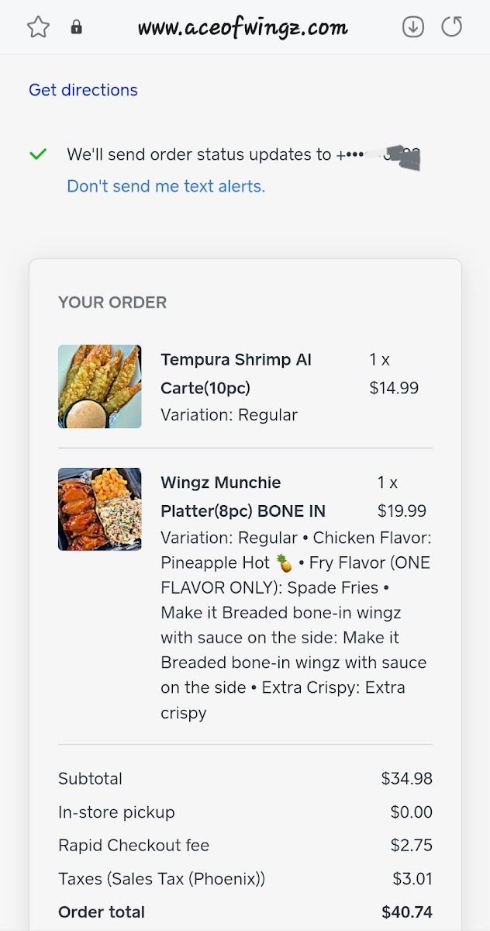Expand the Tempura Shrimp Al Carte item details
Viewport: 490px width, 931px height.
[236, 373]
